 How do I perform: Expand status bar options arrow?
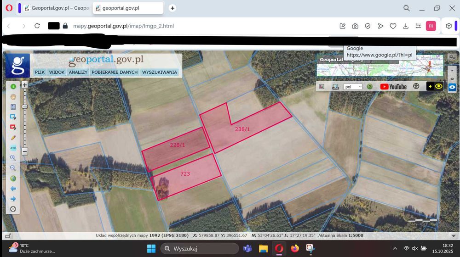pyautogui.click(x=454, y=235)
